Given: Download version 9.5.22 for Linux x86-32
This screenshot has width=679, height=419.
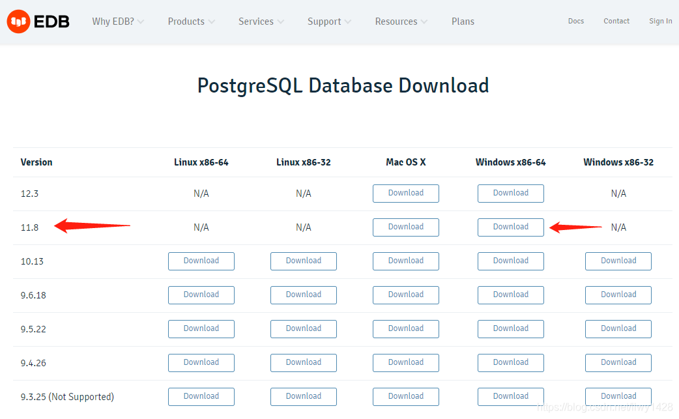Looking at the screenshot, I should 304,329.
